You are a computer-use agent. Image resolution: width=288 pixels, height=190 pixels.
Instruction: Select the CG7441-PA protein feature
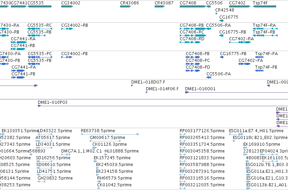[18, 71]
